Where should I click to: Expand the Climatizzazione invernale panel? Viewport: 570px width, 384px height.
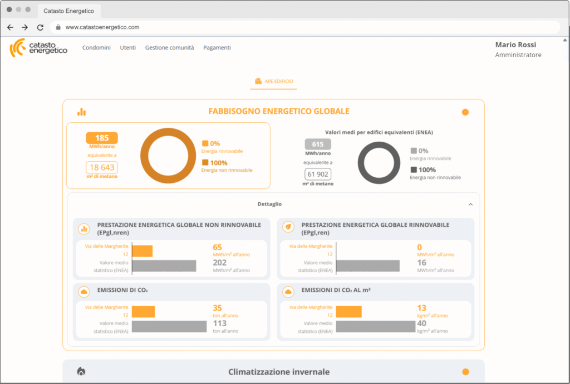point(278,372)
